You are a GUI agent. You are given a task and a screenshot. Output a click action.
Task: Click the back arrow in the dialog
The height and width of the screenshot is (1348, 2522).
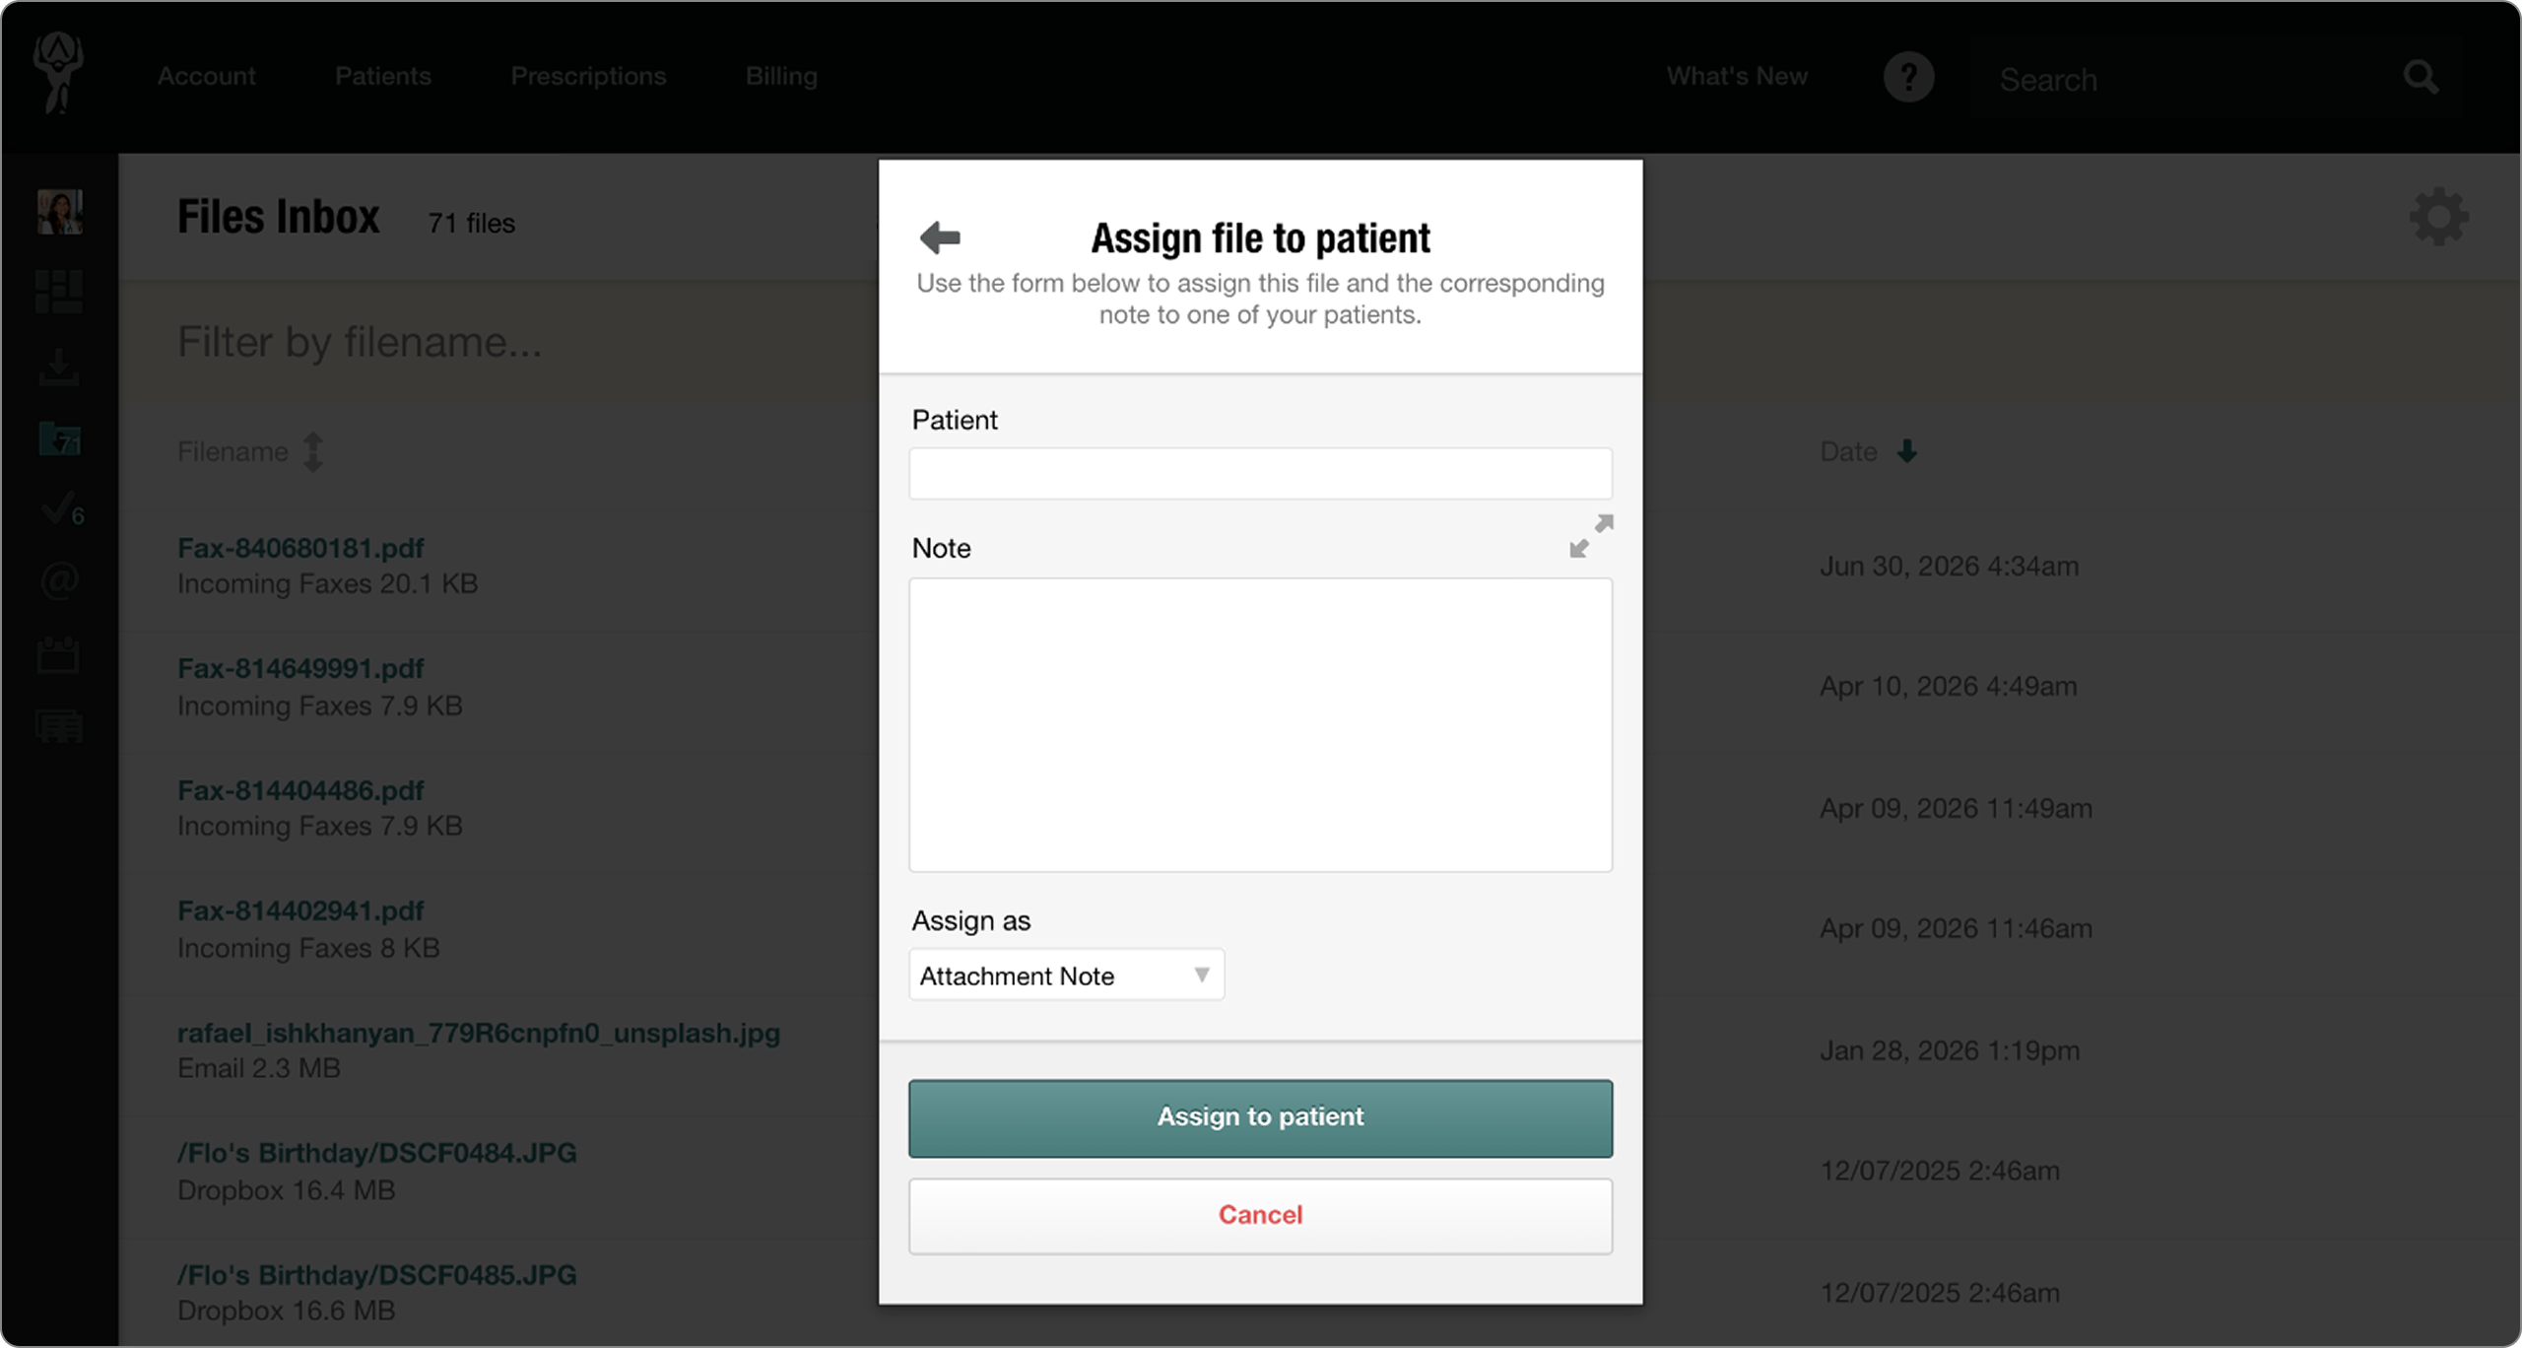pos(940,237)
